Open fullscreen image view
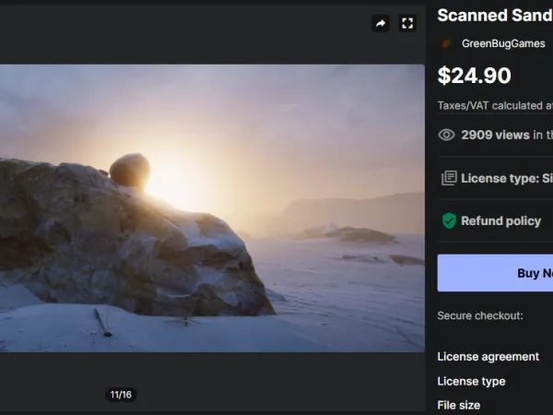This screenshot has height=415, width=553. click(x=407, y=24)
